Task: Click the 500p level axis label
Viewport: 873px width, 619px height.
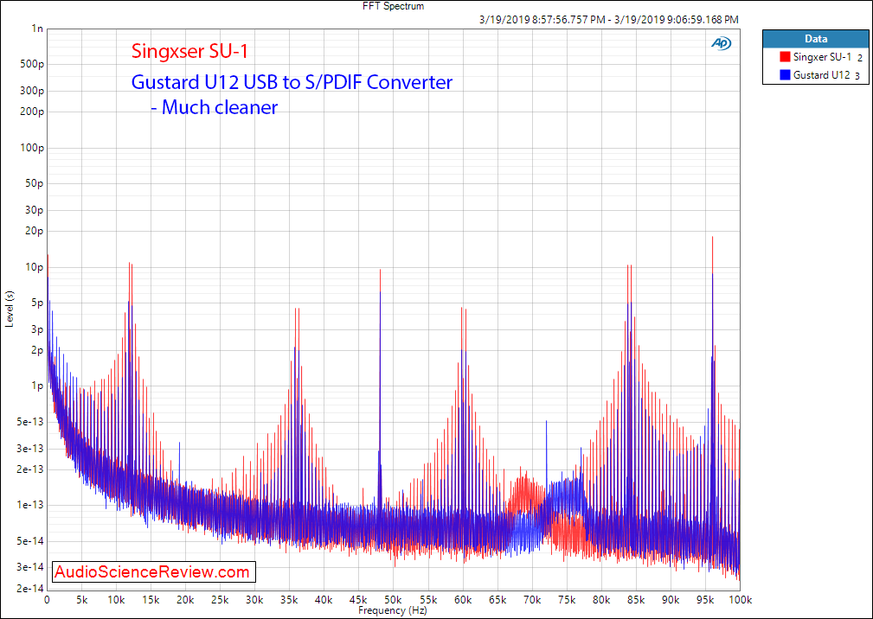Action: click(x=32, y=64)
